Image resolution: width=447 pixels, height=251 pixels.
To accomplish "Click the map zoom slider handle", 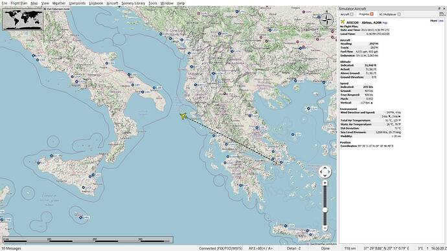I will [325, 210].
